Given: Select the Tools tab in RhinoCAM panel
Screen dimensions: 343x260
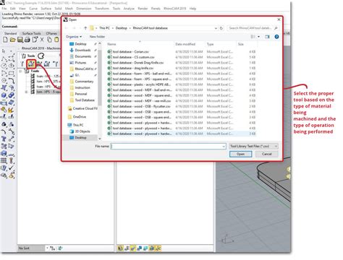Looking at the screenshot, I should tap(28, 56).
